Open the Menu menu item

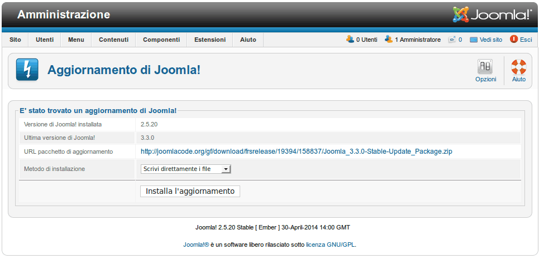76,40
